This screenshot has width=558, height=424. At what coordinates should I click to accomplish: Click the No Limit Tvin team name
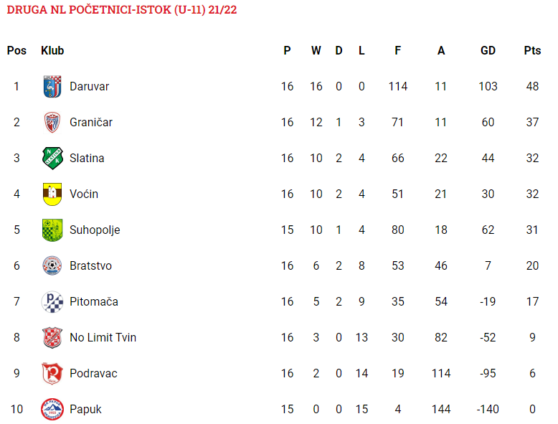click(x=103, y=337)
